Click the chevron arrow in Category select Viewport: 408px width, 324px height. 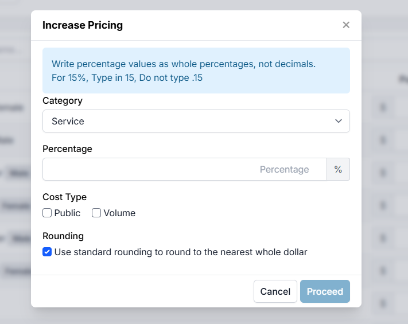tap(339, 122)
